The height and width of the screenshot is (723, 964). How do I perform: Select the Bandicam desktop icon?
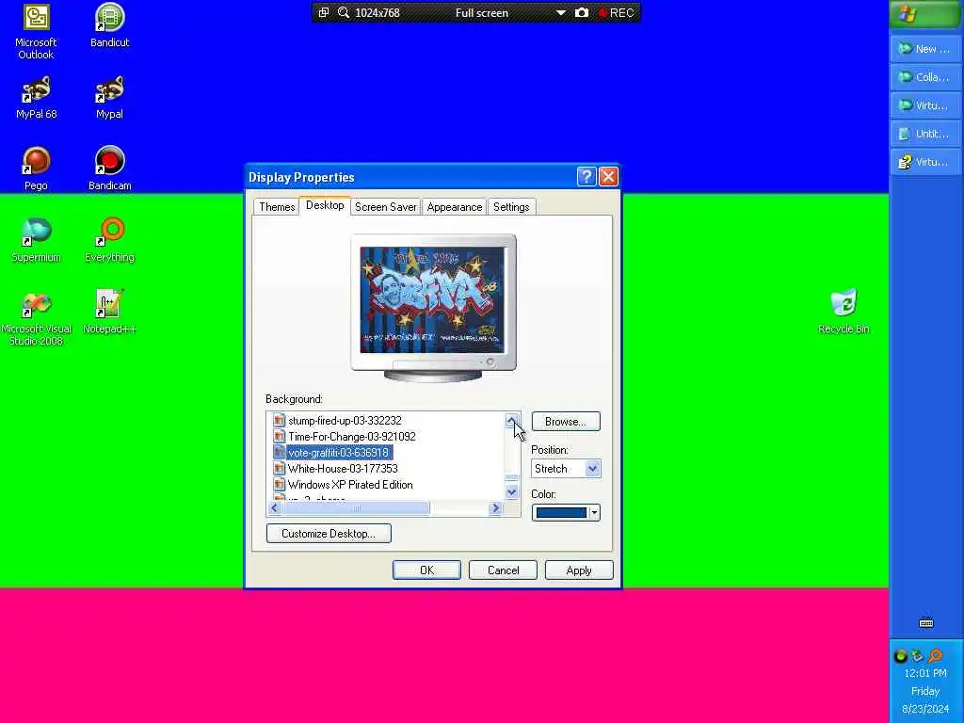point(109,169)
